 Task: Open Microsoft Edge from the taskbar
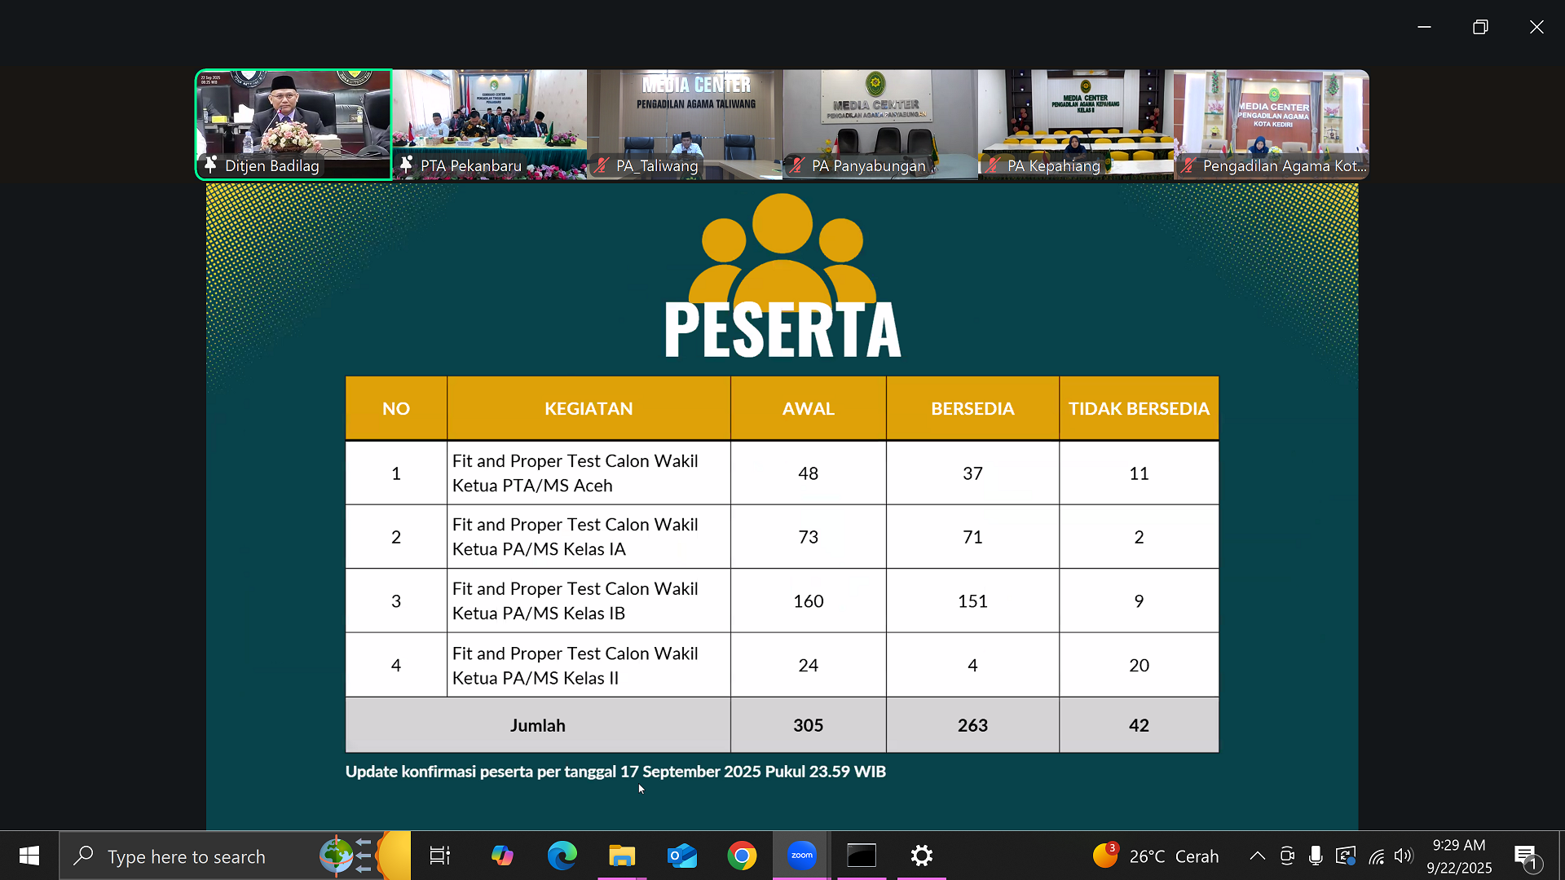click(562, 856)
